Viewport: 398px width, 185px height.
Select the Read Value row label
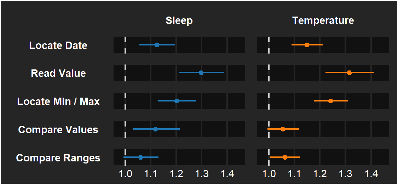(x=58, y=73)
